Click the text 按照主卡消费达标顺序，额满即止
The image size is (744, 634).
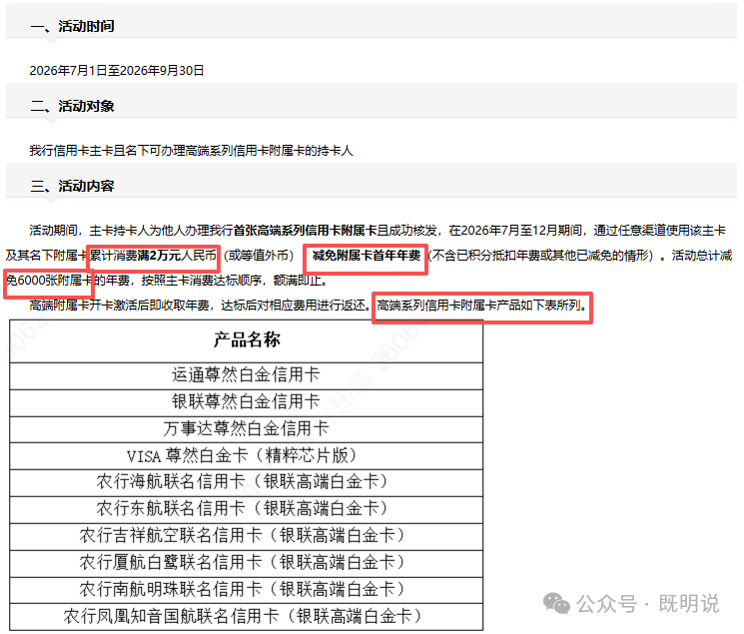tap(234, 281)
